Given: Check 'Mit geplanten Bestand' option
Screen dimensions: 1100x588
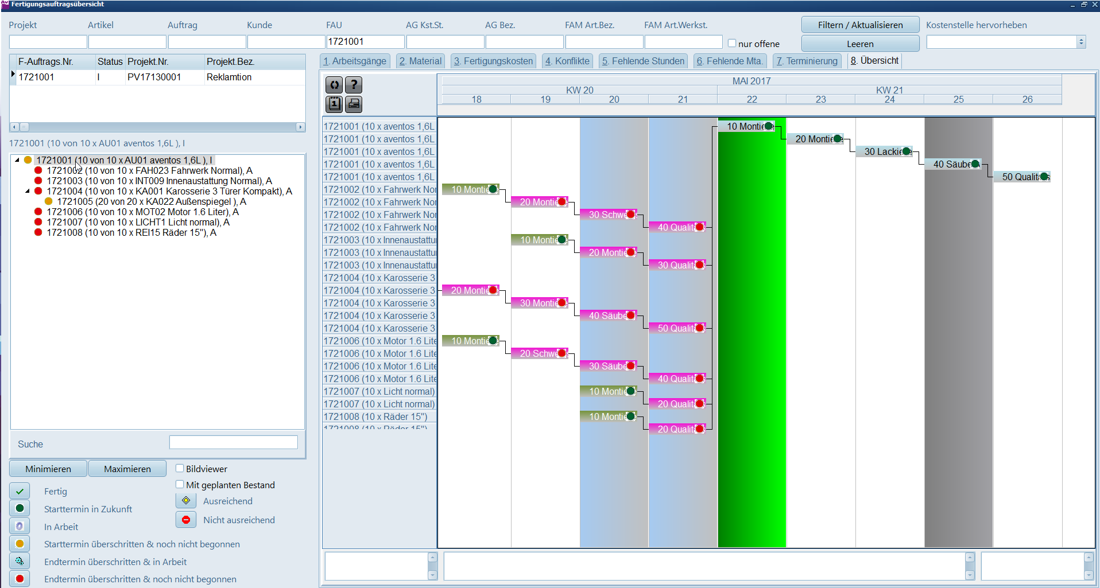Looking at the screenshot, I should pyautogui.click(x=180, y=484).
